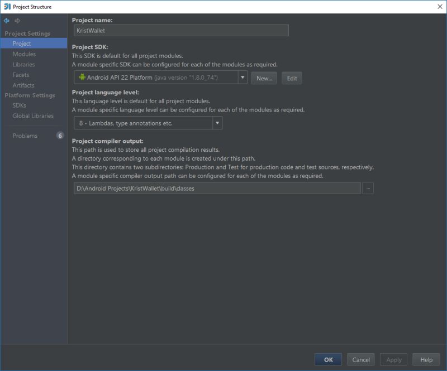The width and height of the screenshot is (447, 371).
Task: Open Global Libraries settings
Action: 32,115
